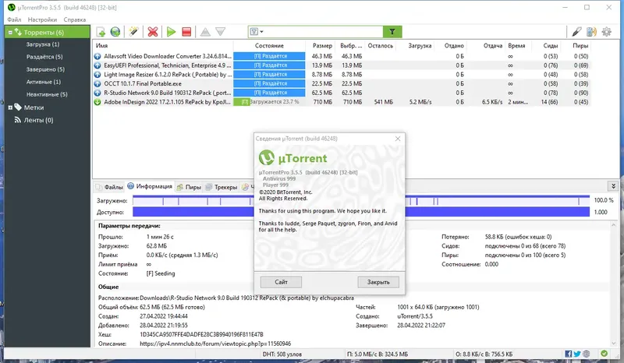This screenshot has width=624, height=363.
Task: Click the upload speed status bar entry
Action: (x=484, y=354)
